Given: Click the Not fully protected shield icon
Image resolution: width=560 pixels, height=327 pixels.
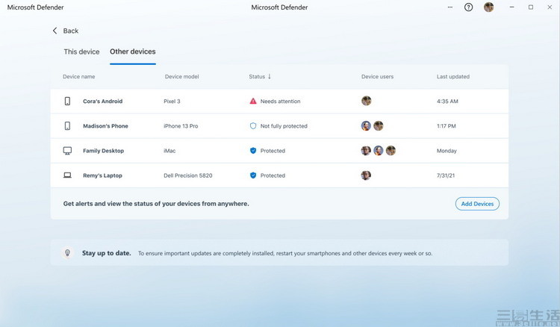Looking at the screenshot, I should click(x=253, y=126).
